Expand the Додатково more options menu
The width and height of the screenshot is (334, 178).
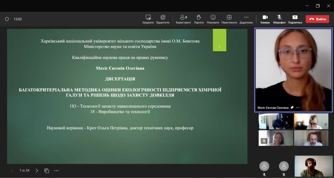246,17
